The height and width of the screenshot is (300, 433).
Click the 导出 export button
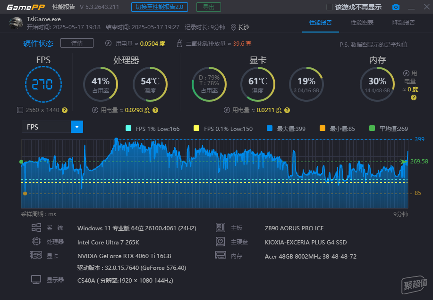click(209, 7)
